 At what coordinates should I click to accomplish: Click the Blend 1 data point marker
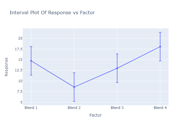pyautogui.click(x=31, y=61)
